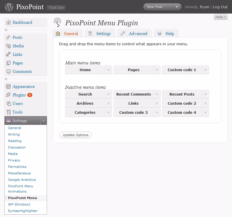Expand the Recent Comments item arrow
232x217 pixels.
click(x=157, y=94)
